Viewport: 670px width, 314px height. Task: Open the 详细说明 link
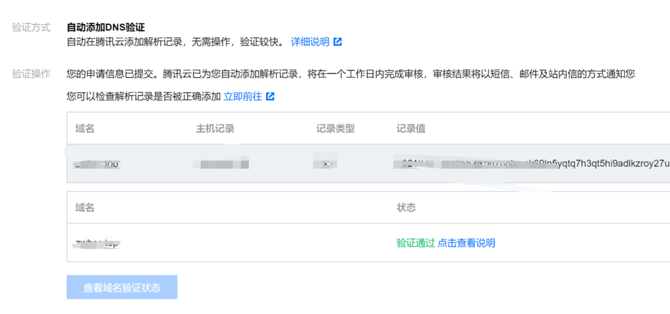[310, 42]
